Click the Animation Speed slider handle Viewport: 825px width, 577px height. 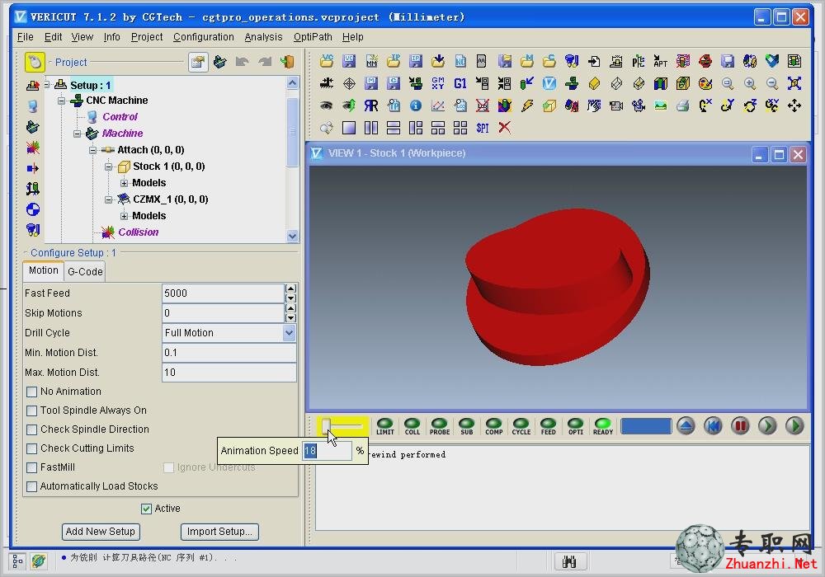[x=326, y=425]
